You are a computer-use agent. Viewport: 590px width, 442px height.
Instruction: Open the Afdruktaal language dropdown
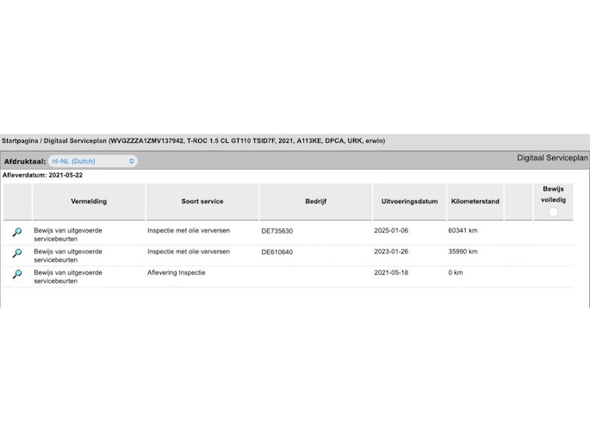92,161
